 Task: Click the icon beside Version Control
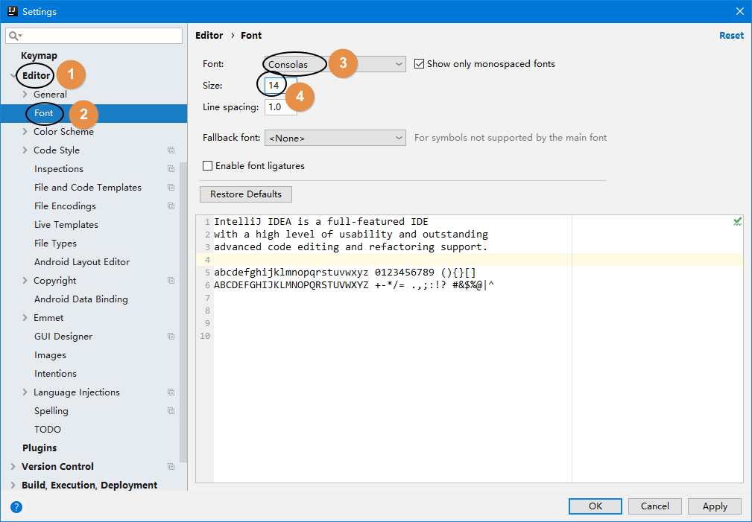[171, 467]
